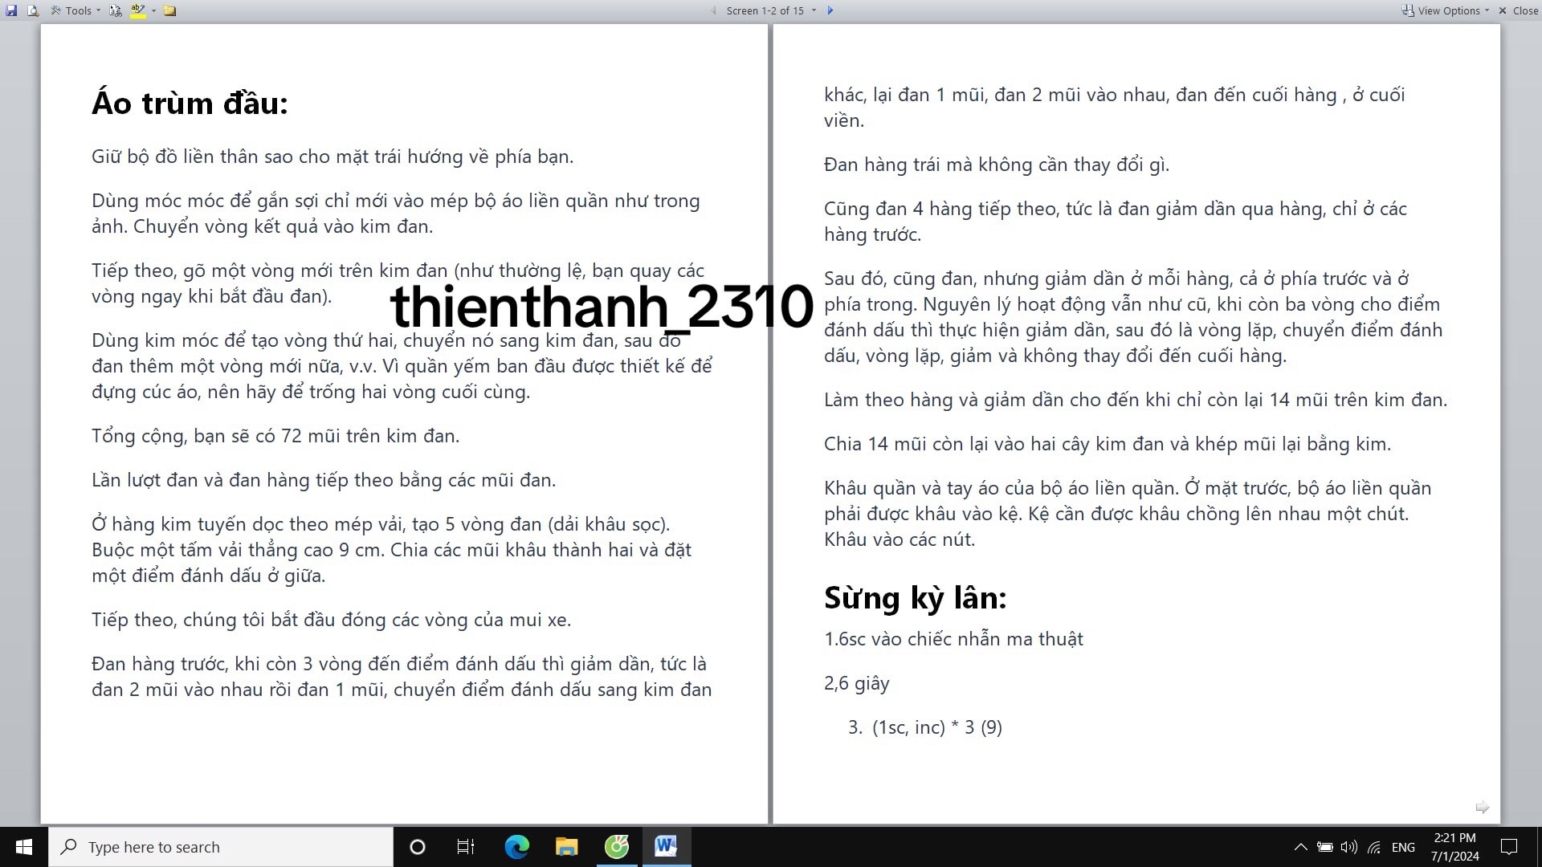1542x867 pixels.
Task: Go to previous screen arrow
Action: (x=713, y=10)
